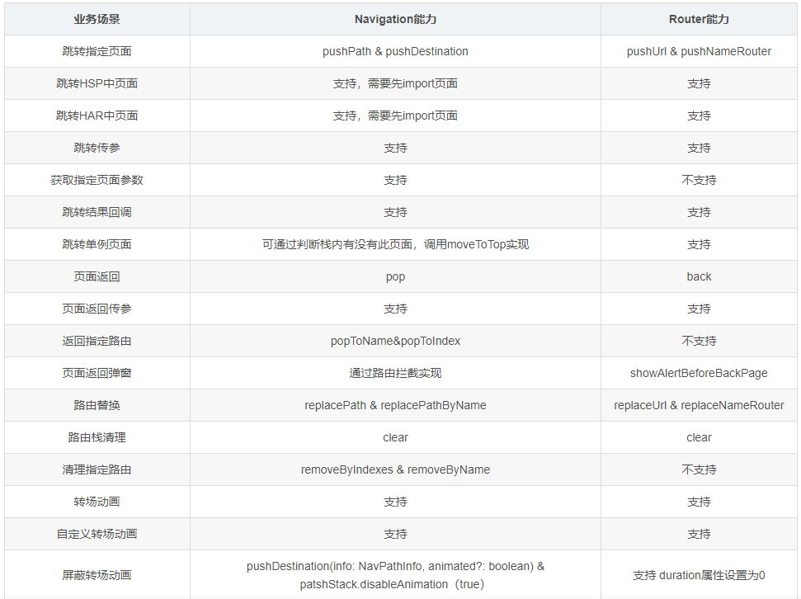801x599 pixels.
Task: Click the replacePath & replacePathByName cell
Action: coord(395,405)
